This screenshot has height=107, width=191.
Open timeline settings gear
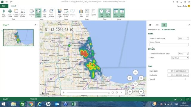coord(117,92)
